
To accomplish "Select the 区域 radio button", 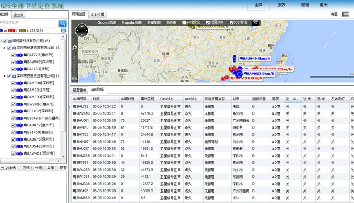I will [19, 168].
